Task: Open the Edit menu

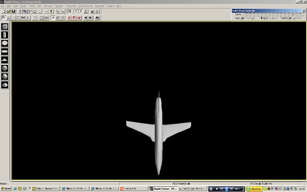Action: 9,6
